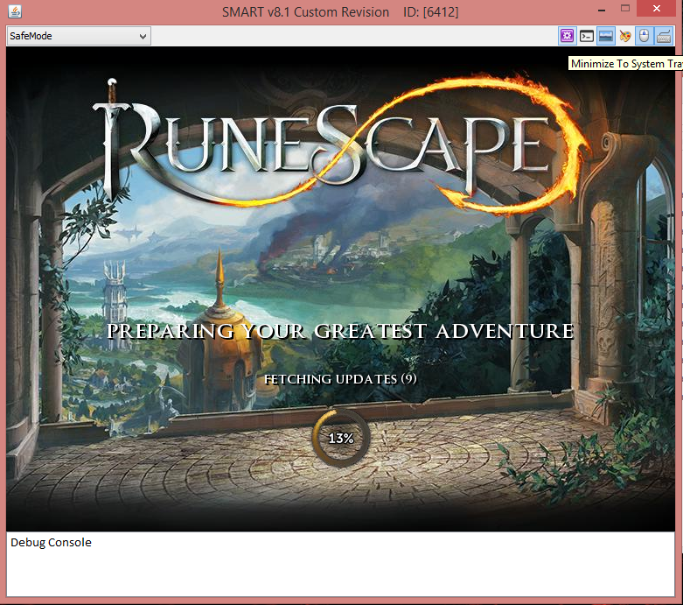This screenshot has height=605, width=683.
Task: Toggle the mouse input icon
Action: [644, 36]
